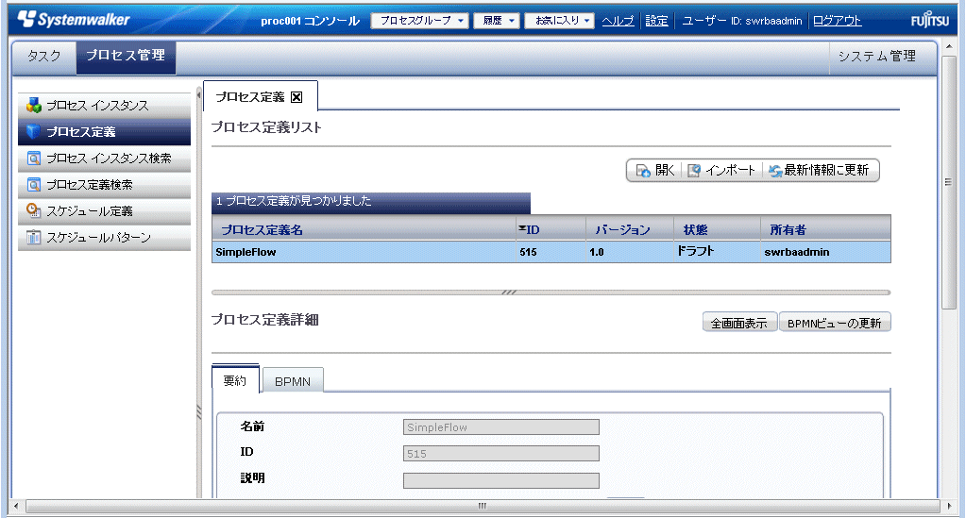This screenshot has height=518, width=966.
Task: Click the Process Definition cube icon
Action: pos(34,132)
